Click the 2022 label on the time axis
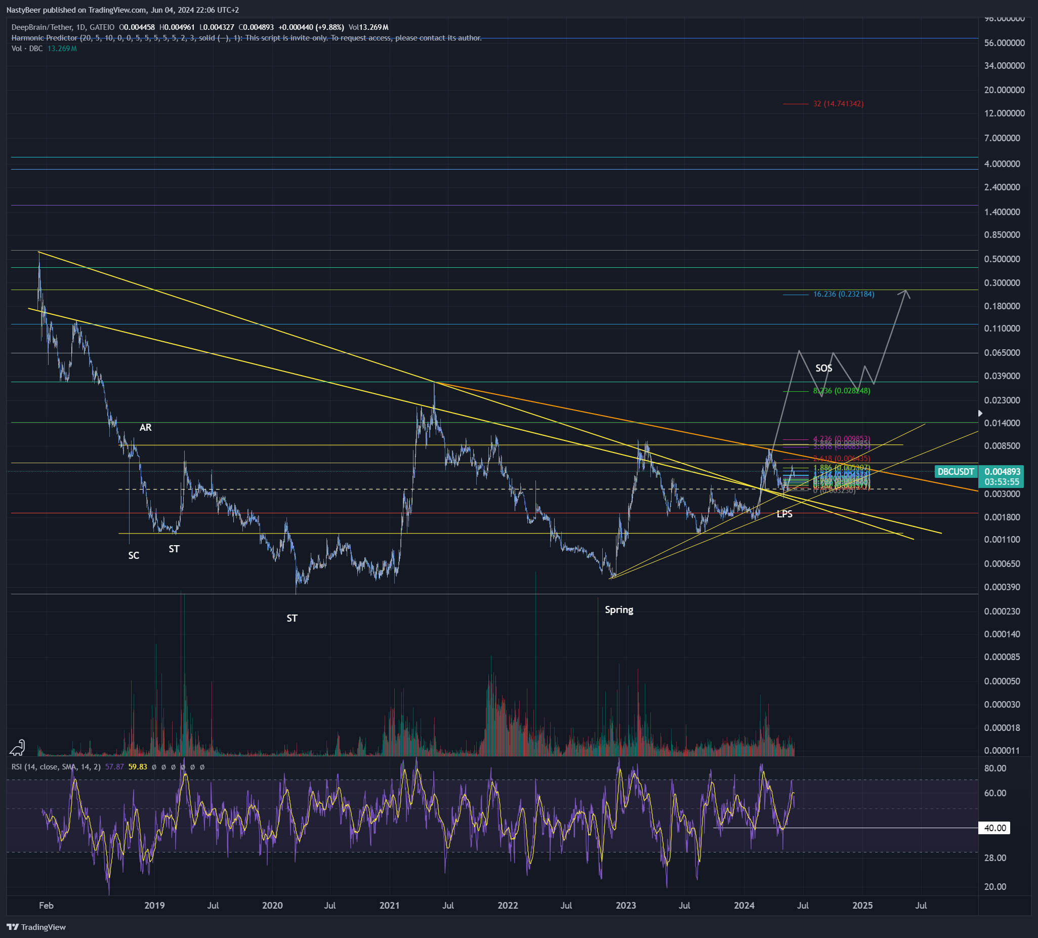 point(508,906)
